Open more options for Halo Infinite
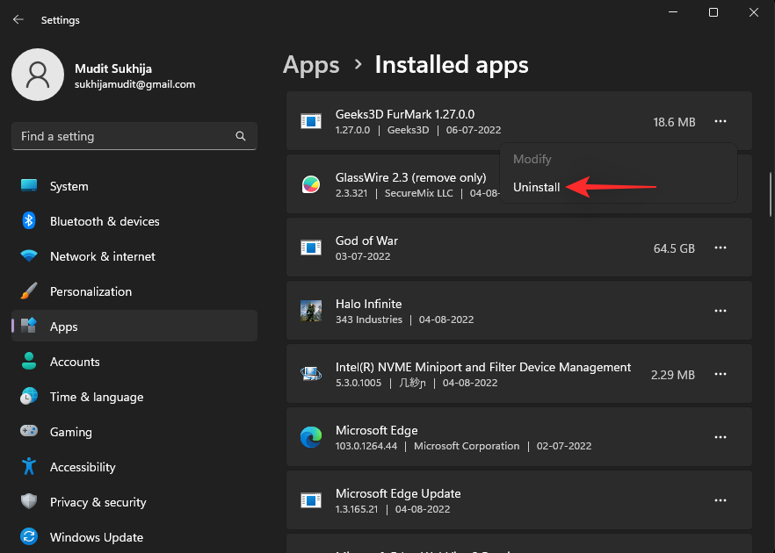 tap(721, 311)
